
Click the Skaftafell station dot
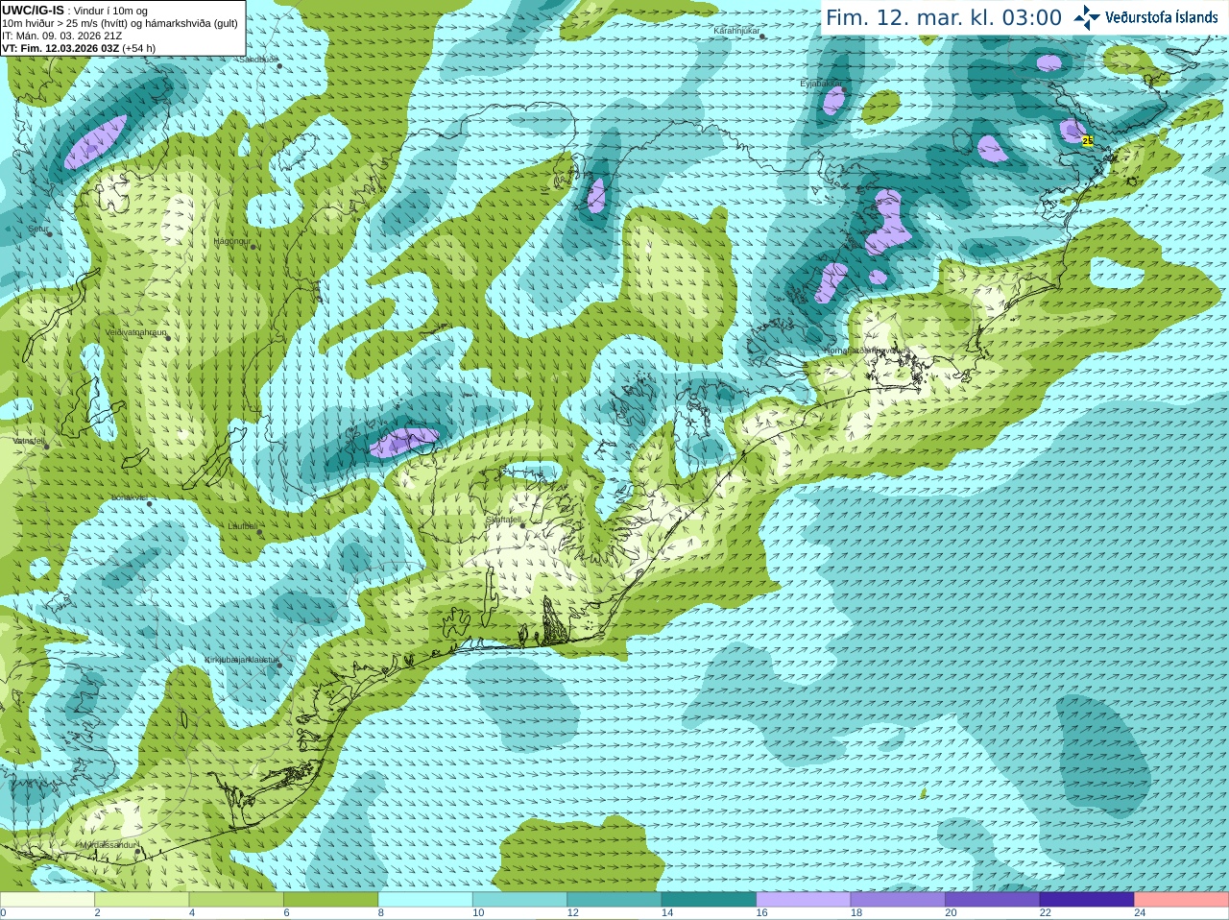[522, 525]
